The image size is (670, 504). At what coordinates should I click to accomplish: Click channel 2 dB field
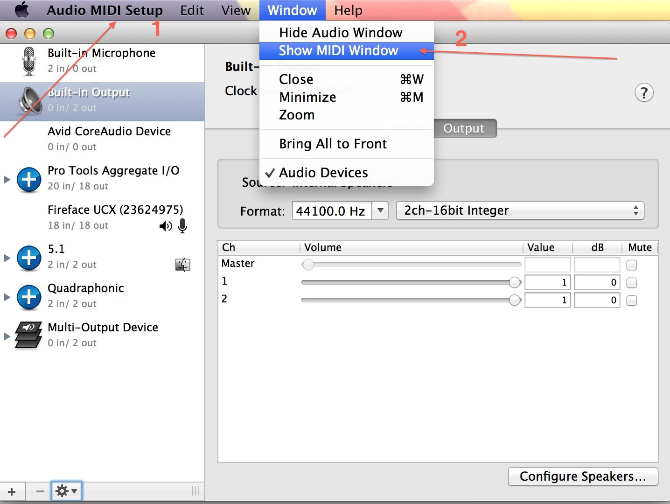click(x=597, y=300)
